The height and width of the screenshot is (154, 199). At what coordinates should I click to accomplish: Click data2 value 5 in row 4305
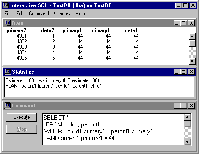pyautogui.click(x=53, y=58)
